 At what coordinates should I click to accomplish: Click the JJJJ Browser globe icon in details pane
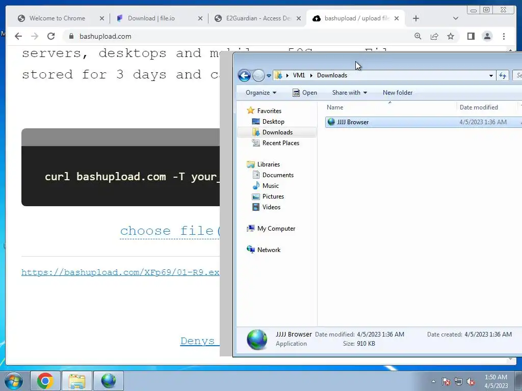[x=257, y=340]
